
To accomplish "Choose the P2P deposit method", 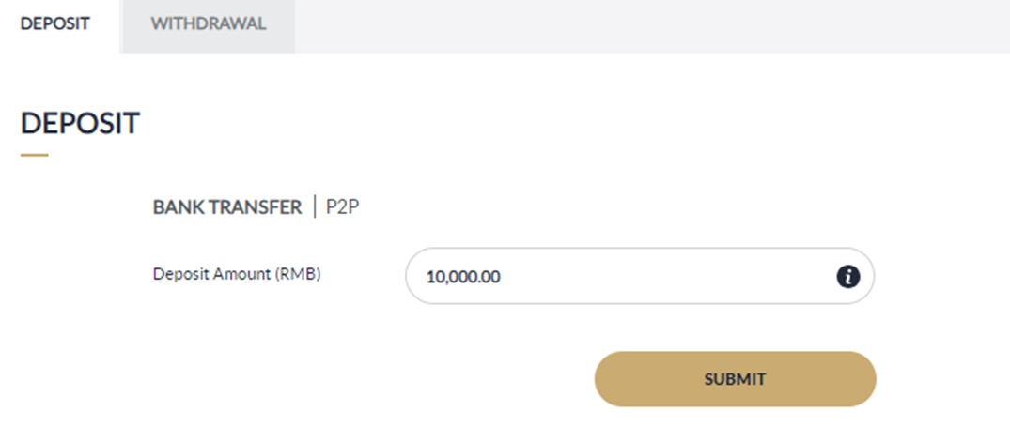I will [x=343, y=207].
